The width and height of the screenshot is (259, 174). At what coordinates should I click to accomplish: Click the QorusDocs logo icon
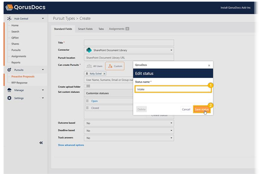pos(9,7)
